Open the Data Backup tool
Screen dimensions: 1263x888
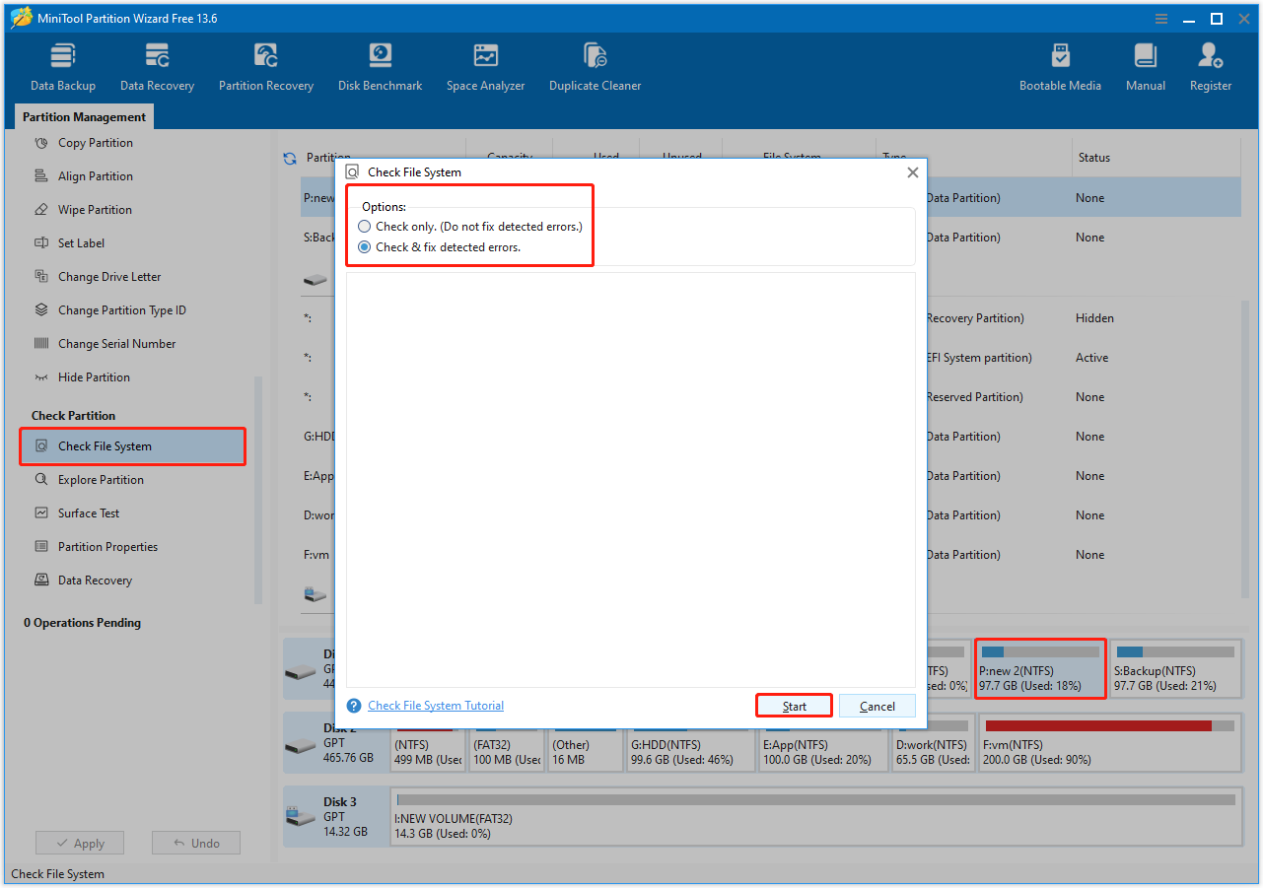click(63, 67)
